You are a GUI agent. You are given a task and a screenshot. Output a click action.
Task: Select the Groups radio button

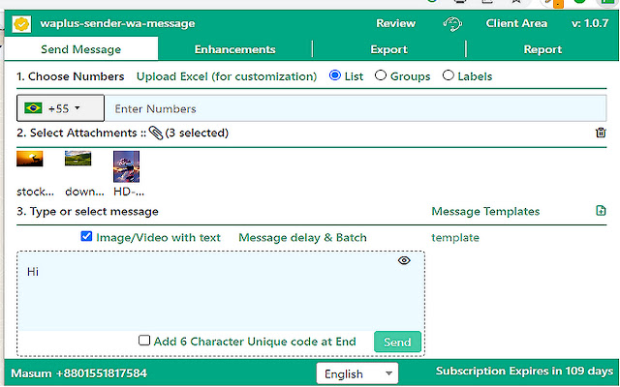[381, 75]
